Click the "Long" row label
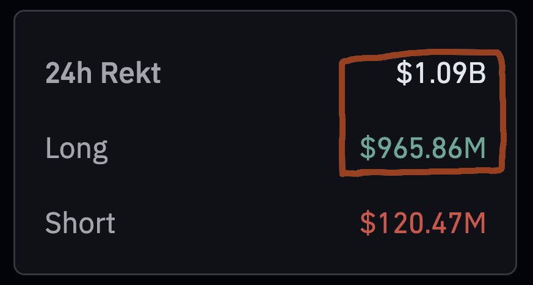The height and width of the screenshot is (285, 533). pos(76,149)
